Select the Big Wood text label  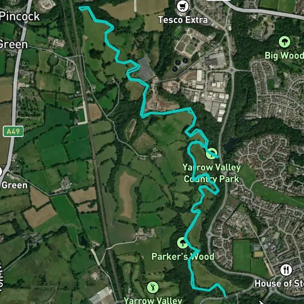[x=284, y=56]
